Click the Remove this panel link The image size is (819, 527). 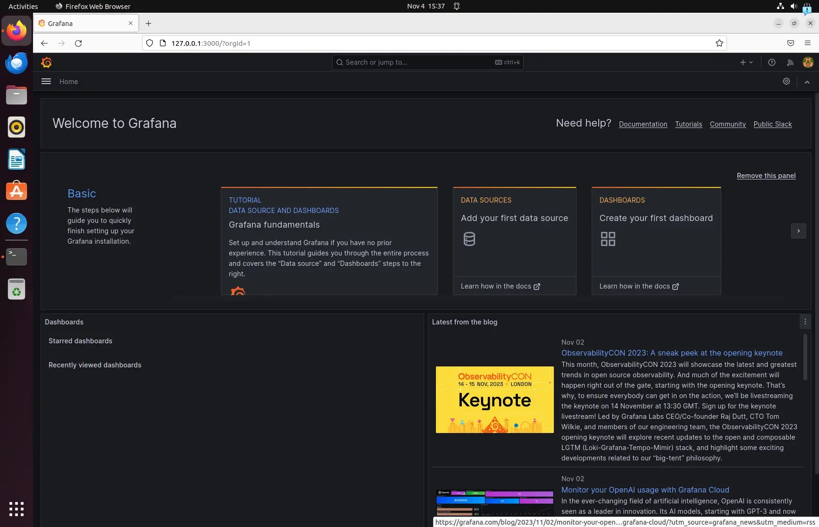coord(766,175)
